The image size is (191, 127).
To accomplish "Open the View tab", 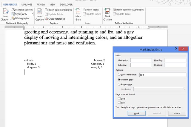I will pos(53,5).
